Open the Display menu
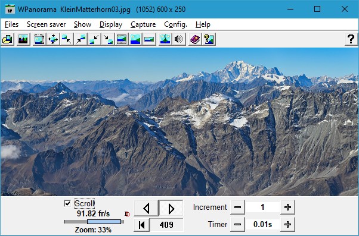 point(111,24)
